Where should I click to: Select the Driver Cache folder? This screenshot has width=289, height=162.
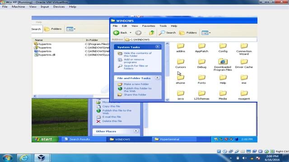click(244, 63)
